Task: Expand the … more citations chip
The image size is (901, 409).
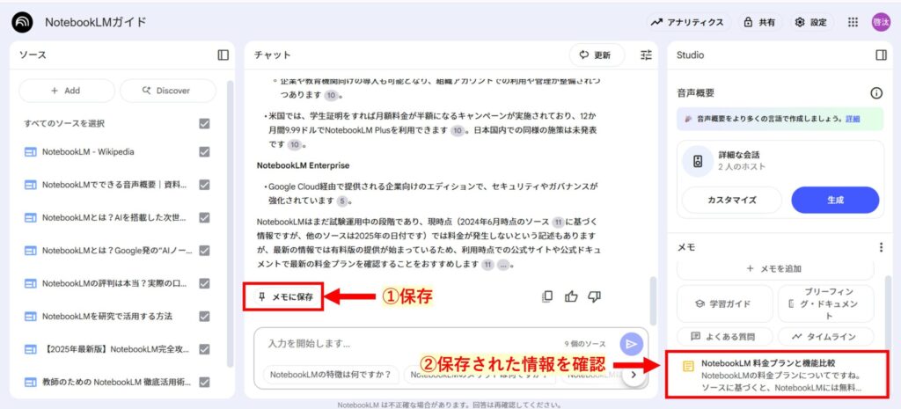Action: pyautogui.click(x=503, y=265)
